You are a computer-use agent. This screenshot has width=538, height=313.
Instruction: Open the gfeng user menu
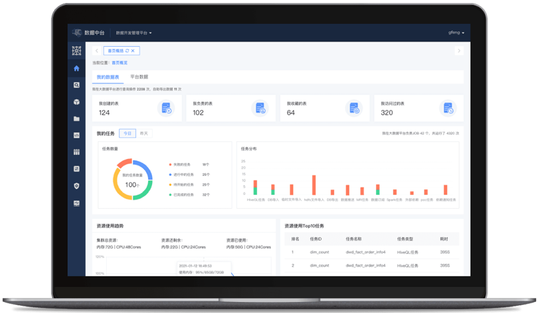point(456,33)
